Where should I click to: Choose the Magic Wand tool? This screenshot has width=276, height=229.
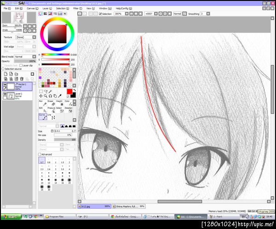50,91
